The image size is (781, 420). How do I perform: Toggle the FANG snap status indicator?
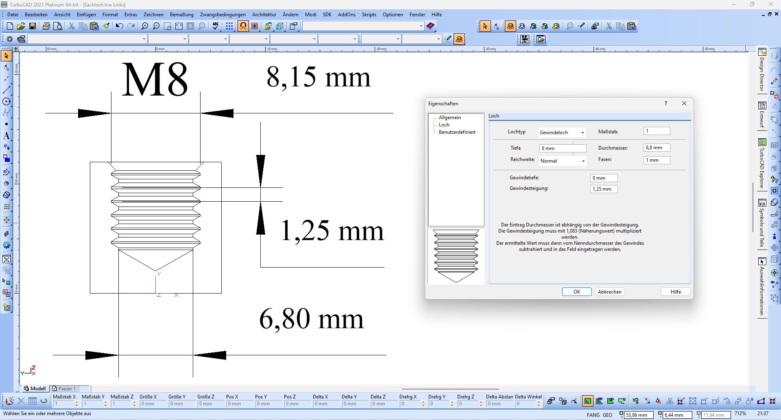tap(593, 415)
